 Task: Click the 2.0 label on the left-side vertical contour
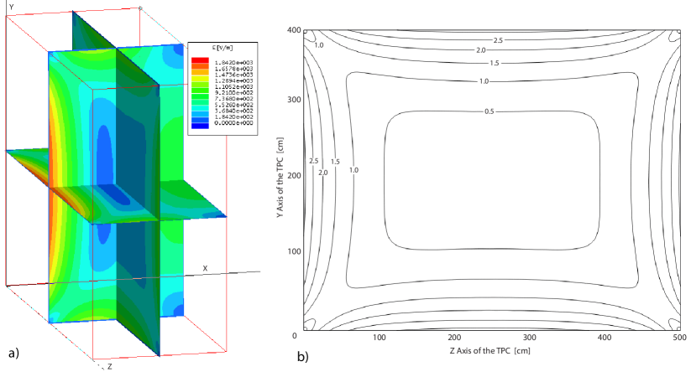point(323,173)
